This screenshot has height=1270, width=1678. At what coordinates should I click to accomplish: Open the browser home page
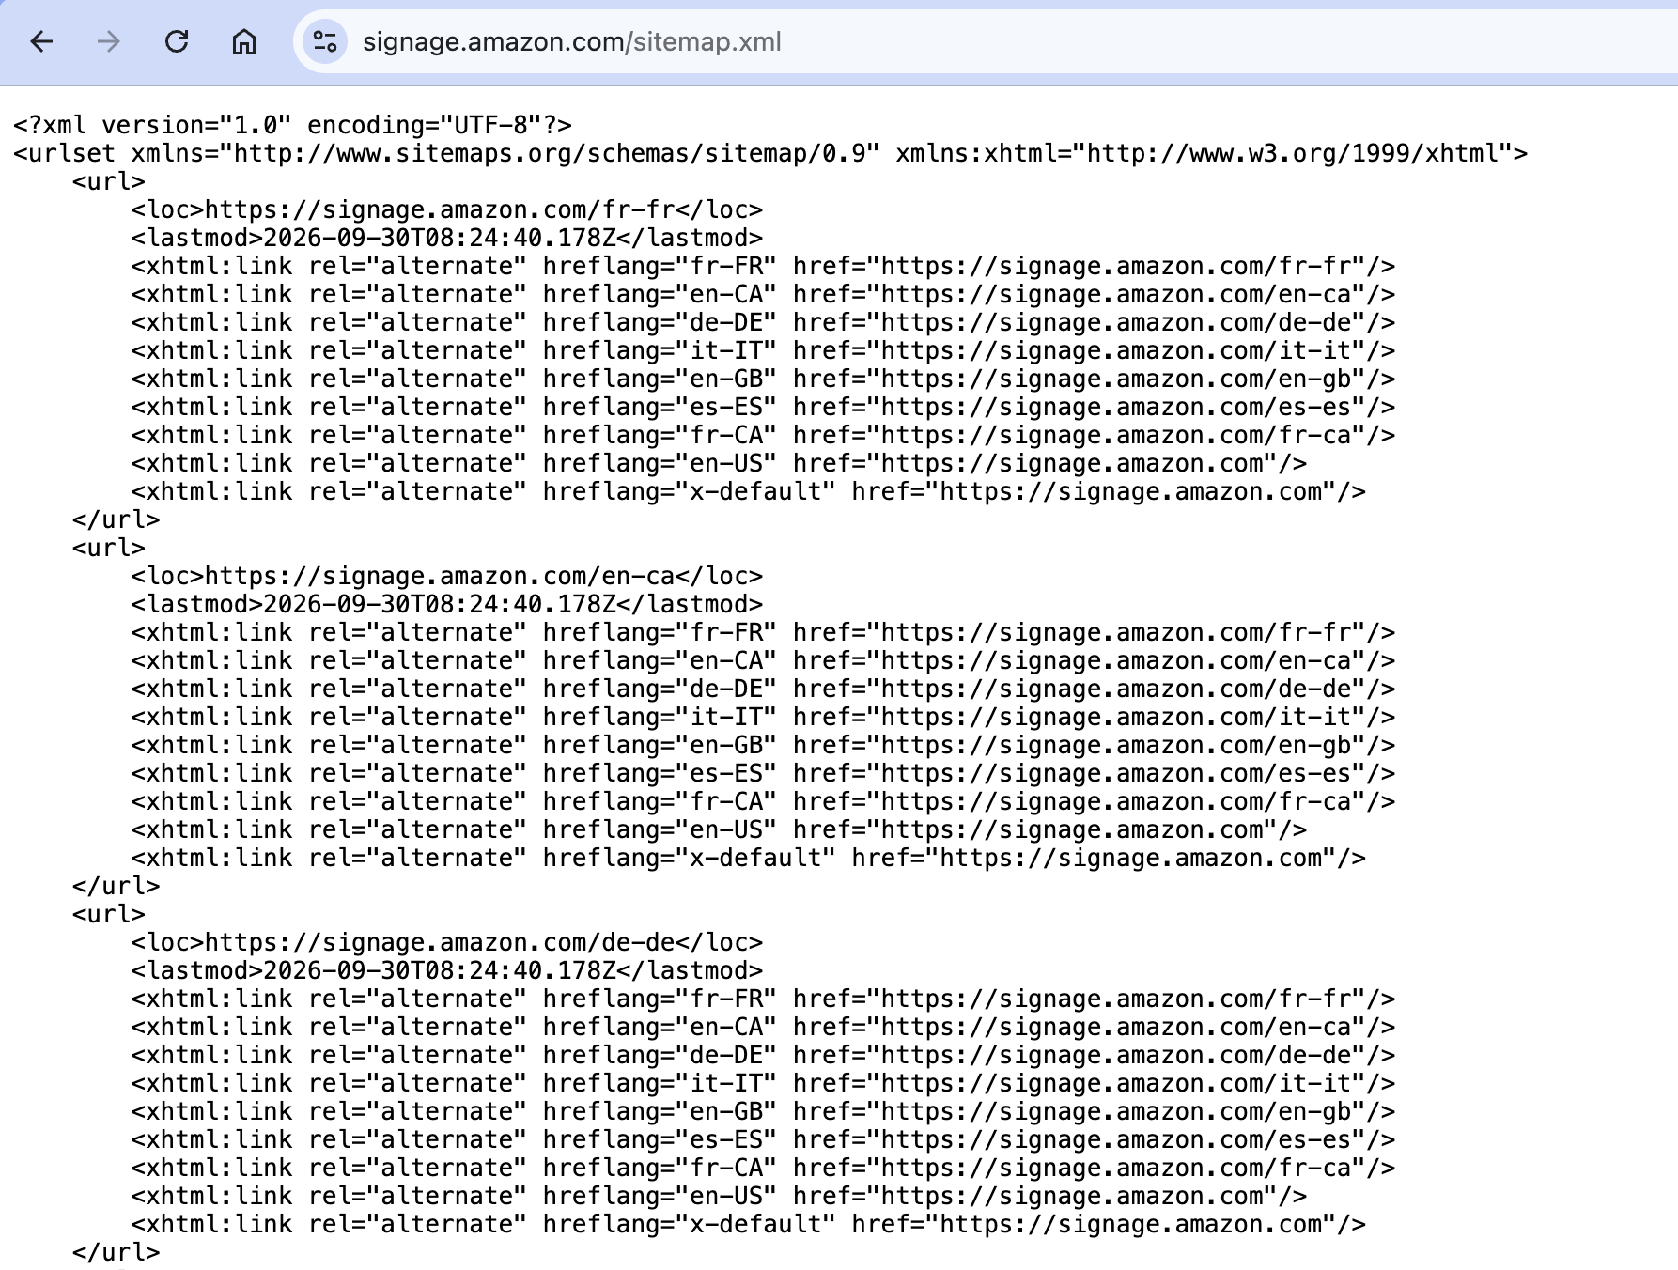point(244,41)
